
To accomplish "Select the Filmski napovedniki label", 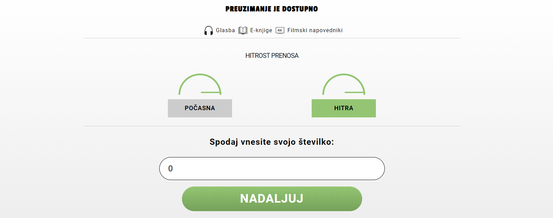I will pyautogui.click(x=315, y=30).
